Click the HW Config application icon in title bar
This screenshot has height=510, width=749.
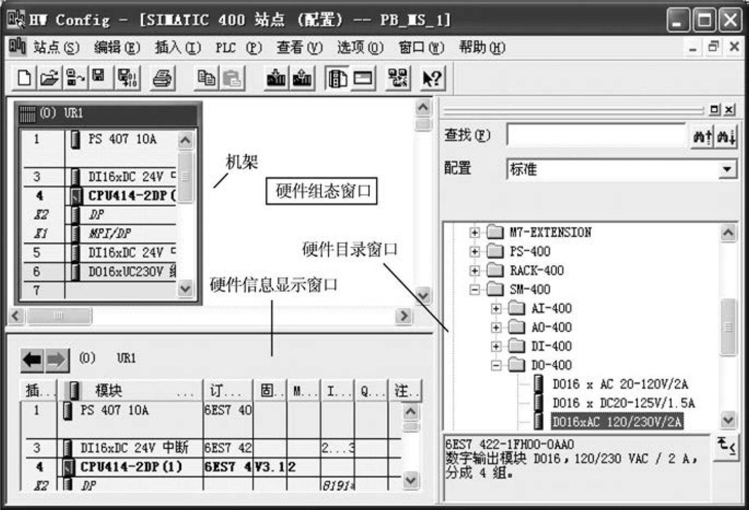tap(16, 19)
